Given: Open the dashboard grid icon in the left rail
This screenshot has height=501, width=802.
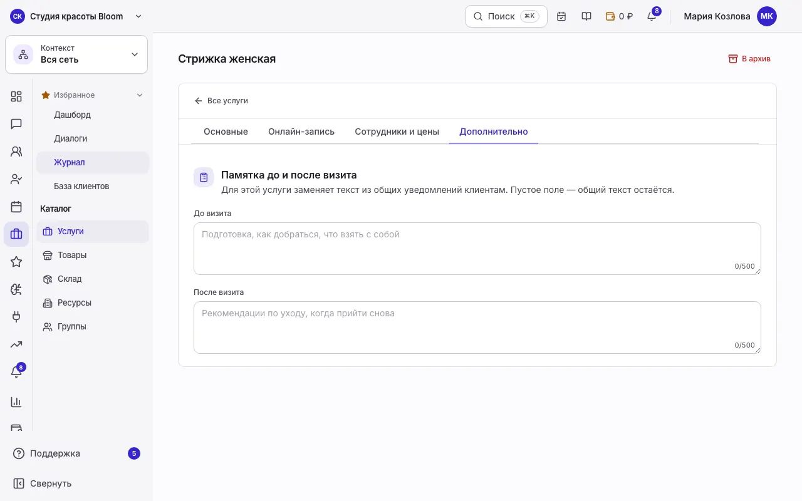Looking at the screenshot, I should coord(16,96).
